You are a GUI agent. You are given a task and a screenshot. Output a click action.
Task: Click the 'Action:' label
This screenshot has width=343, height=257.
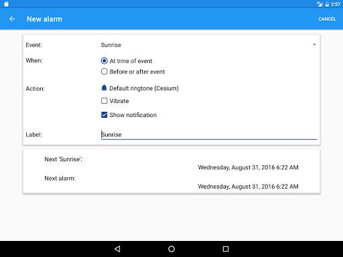point(35,88)
